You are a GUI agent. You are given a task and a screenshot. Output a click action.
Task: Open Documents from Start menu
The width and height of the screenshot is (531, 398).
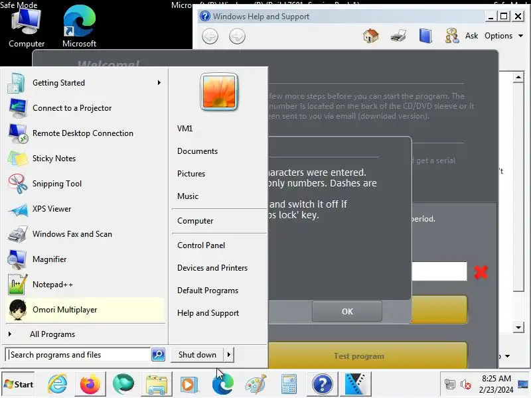point(197,151)
